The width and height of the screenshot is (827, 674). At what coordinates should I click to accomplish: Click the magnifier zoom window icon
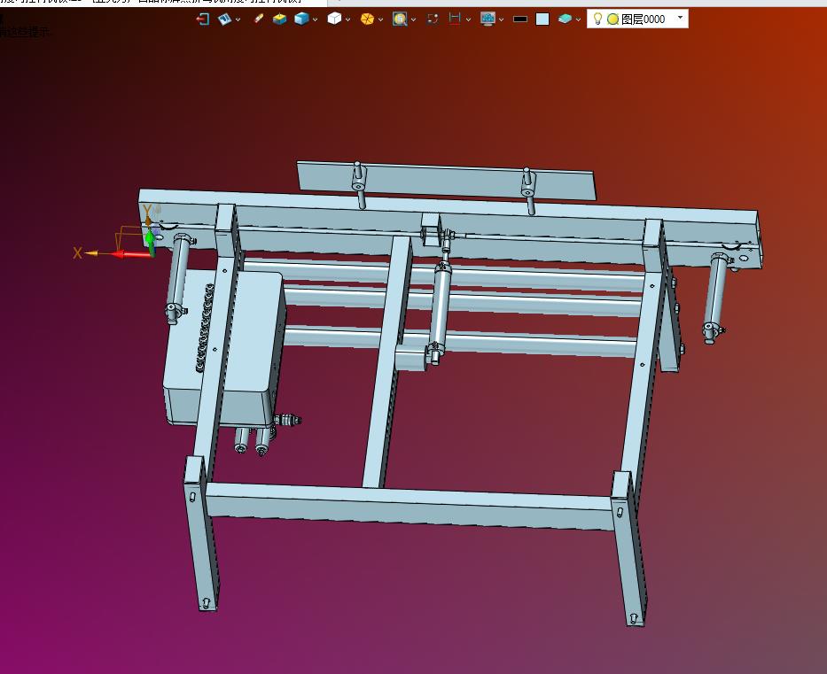coord(400,19)
